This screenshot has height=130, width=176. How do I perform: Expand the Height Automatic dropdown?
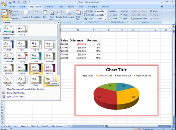(x=106, y=15)
